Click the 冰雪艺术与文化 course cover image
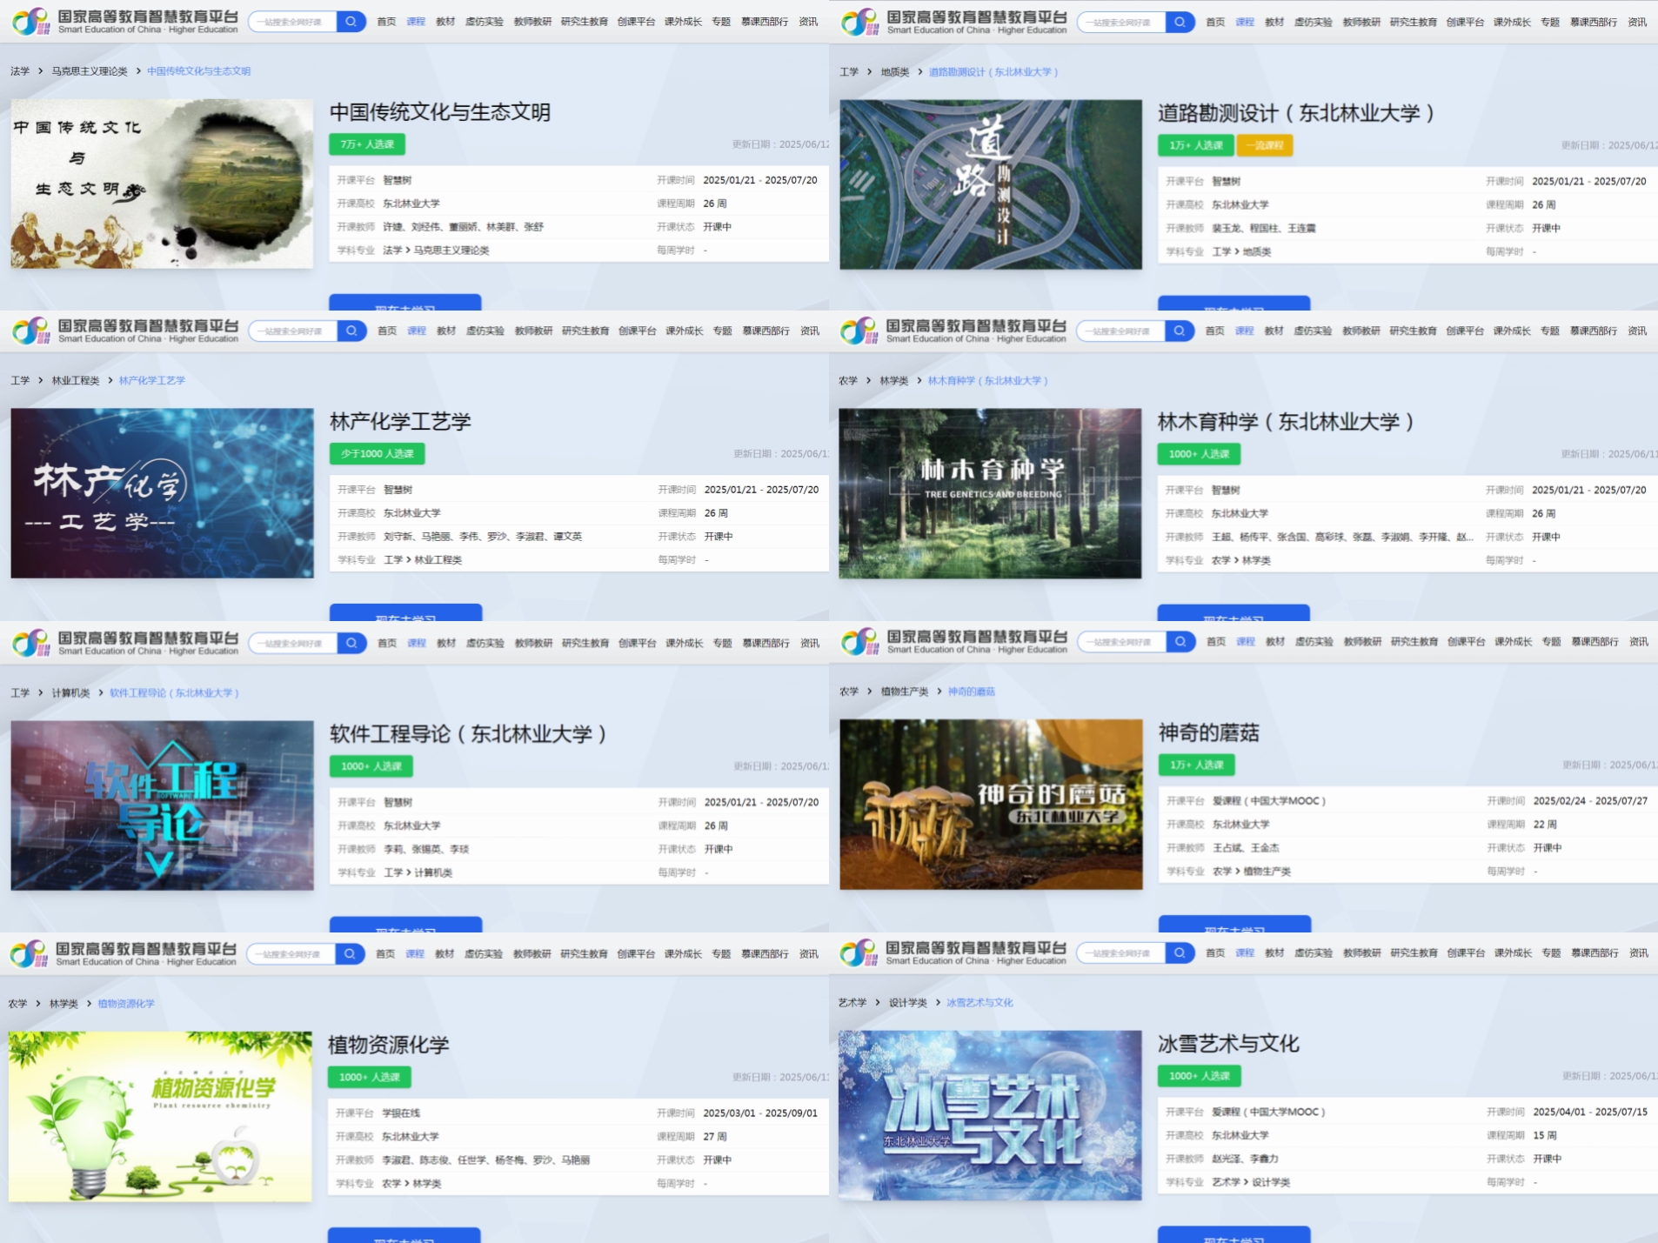Viewport: 1658px width, 1243px height. pyautogui.click(x=990, y=1115)
